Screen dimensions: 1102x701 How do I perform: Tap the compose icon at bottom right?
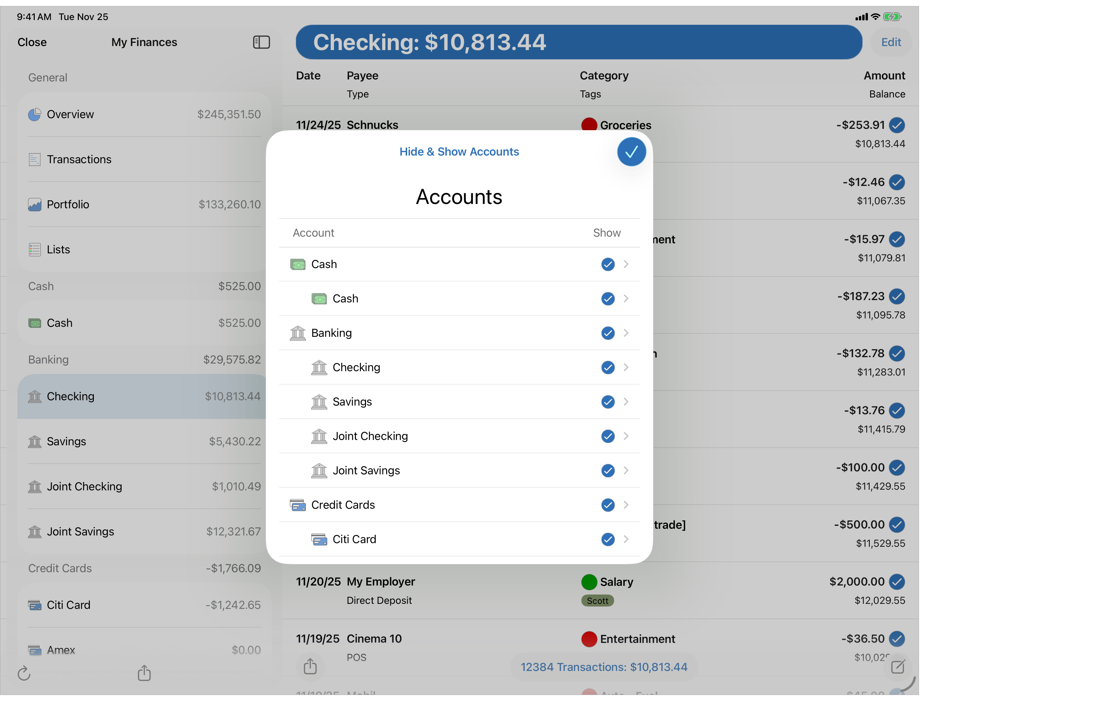point(898,667)
